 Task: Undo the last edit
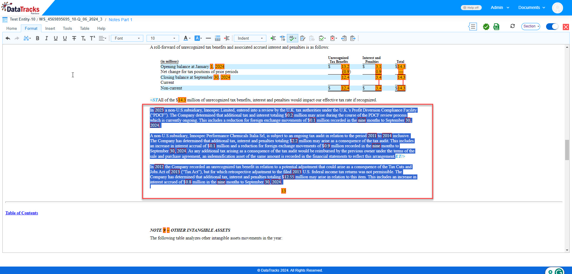point(8,38)
